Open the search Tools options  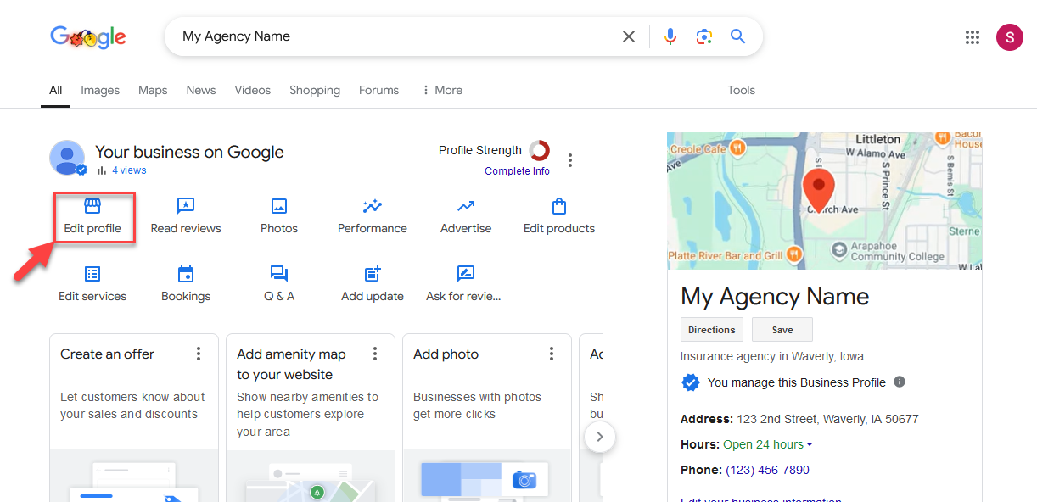pos(741,90)
